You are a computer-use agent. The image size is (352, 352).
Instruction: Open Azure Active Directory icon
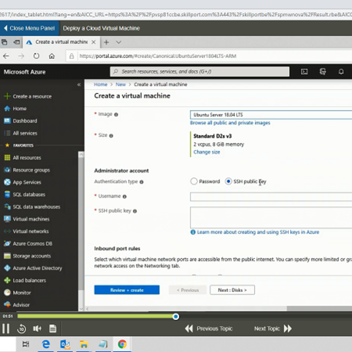point(7,268)
